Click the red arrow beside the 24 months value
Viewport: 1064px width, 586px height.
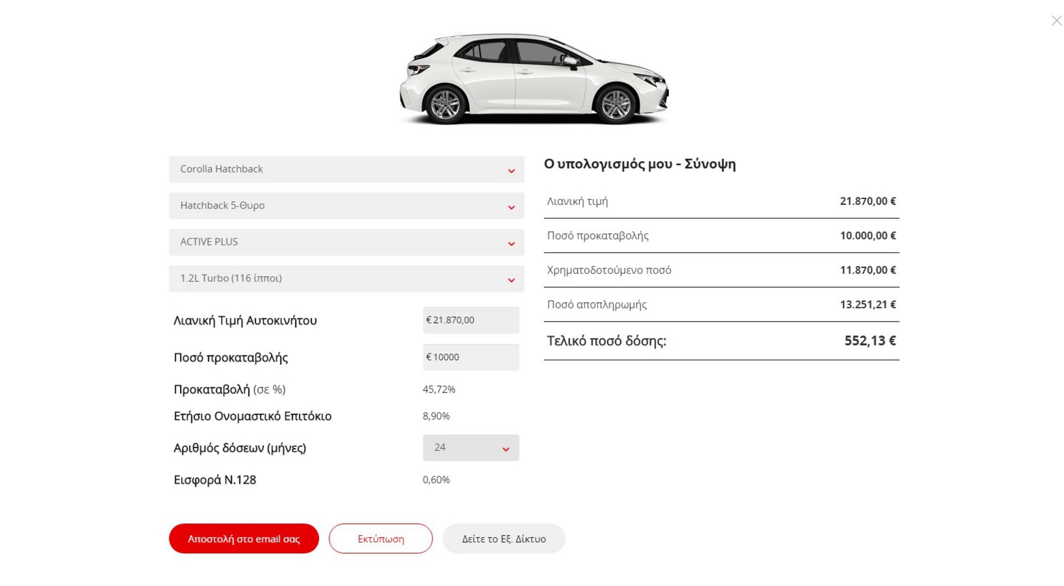505,449
